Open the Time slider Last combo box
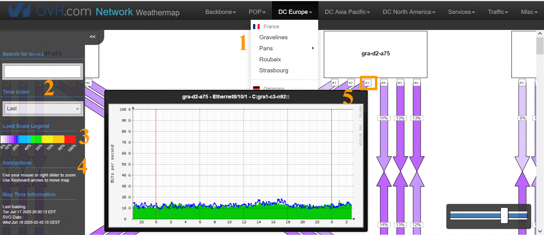Viewport: 544px width, 235px height. tap(42, 109)
